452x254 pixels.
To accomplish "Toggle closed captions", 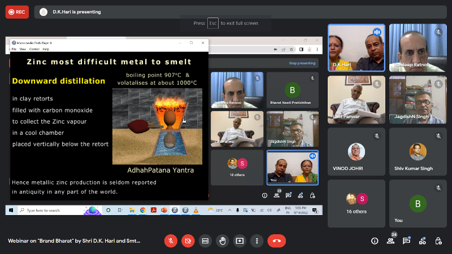I will coord(206,240).
